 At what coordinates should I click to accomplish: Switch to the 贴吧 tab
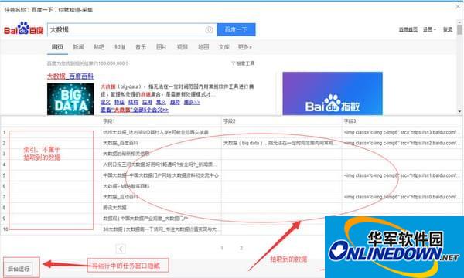click(x=99, y=46)
